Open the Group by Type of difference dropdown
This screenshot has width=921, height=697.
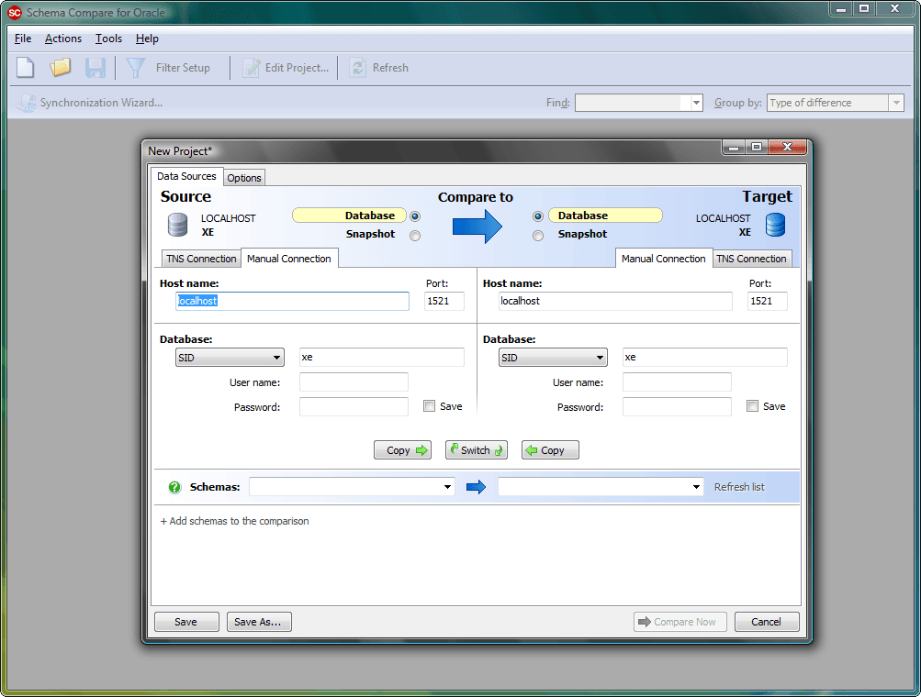pyautogui.click(x=895, y=103)
